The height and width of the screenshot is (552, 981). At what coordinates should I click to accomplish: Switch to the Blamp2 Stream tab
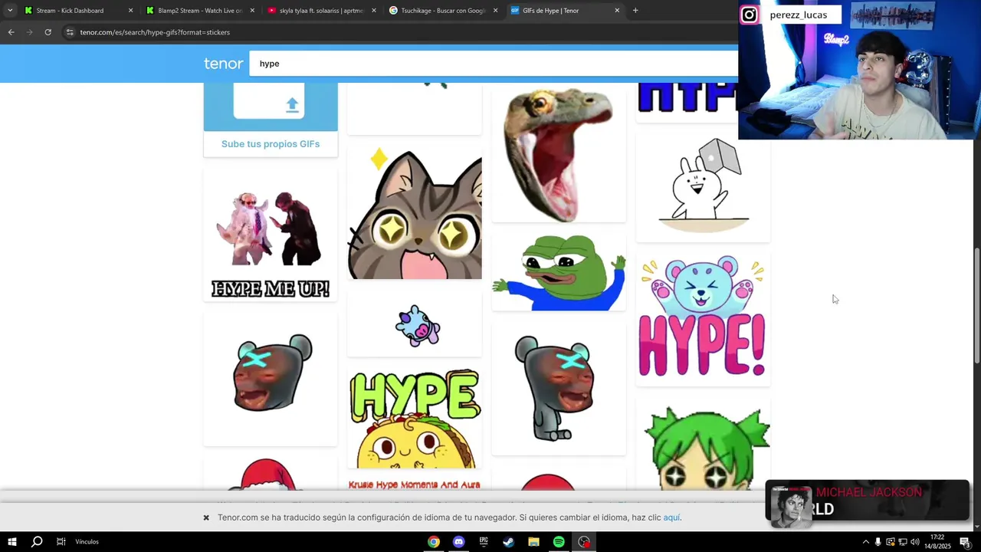pos(199,11)
